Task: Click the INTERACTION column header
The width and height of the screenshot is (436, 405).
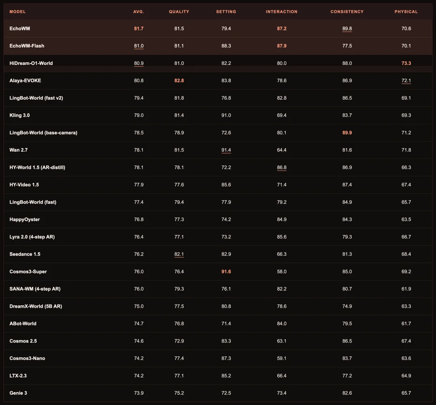Action: point(282,12)
